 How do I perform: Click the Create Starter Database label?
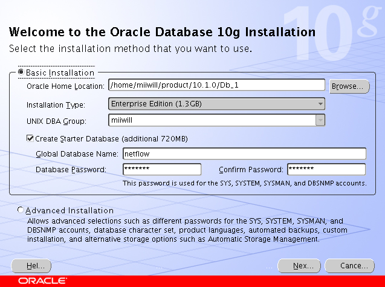(x=111, y=139)
